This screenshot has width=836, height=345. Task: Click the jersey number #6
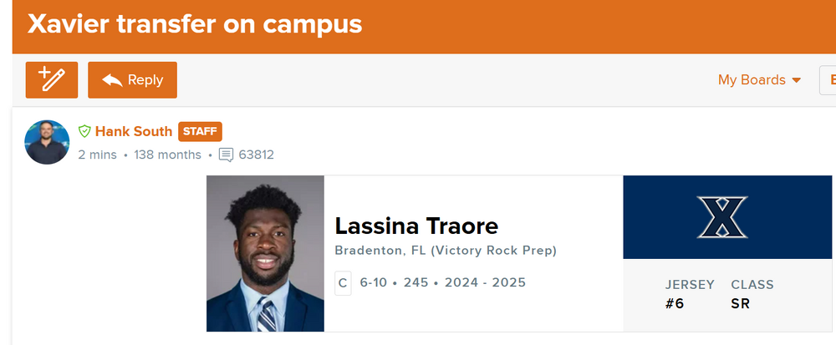coord(675,304)
